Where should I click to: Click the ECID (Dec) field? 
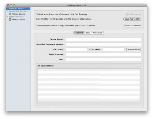tap(76, 50)
